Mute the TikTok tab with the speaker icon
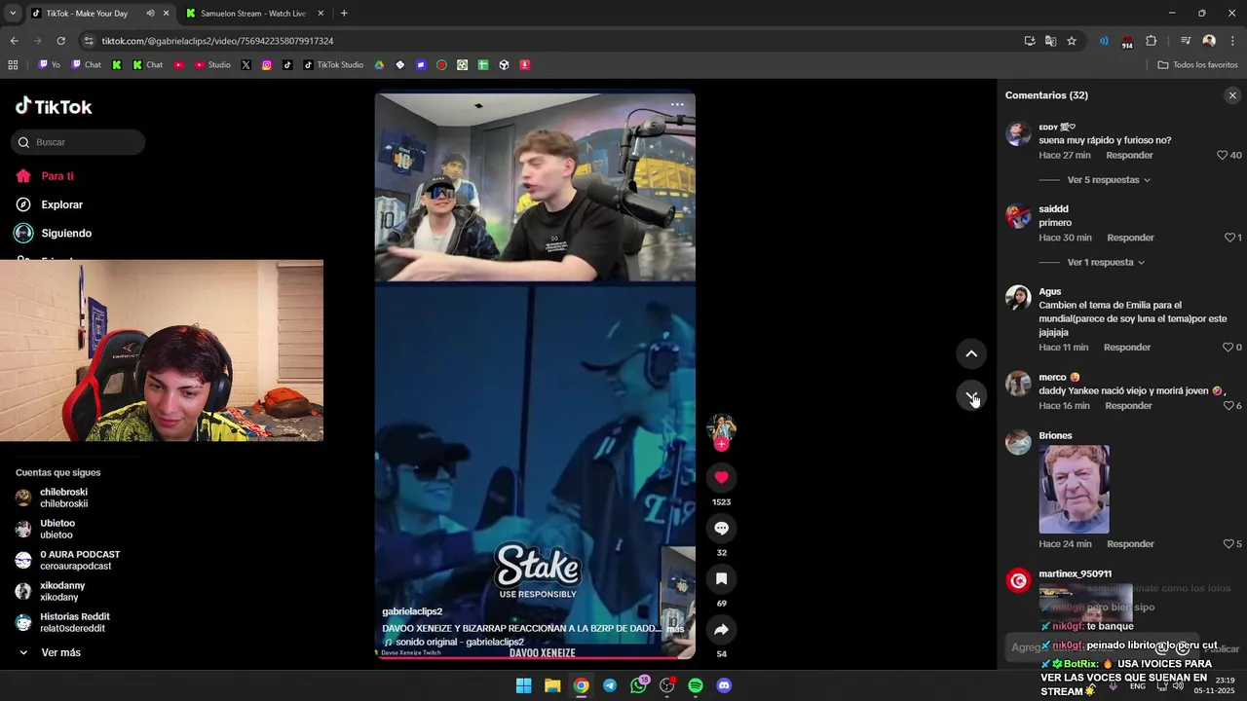Image resolution: width=1247 pixels, height=701 pixels. tap(150, 14)
